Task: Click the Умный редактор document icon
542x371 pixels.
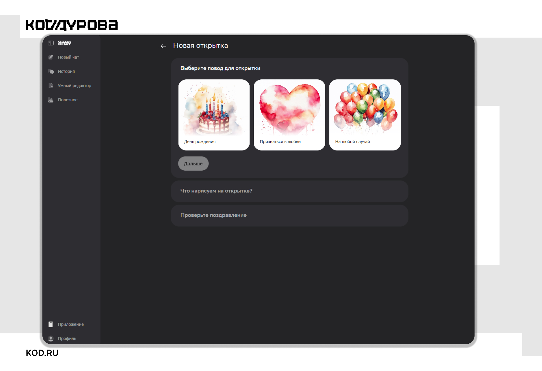Action: point(51,86)
